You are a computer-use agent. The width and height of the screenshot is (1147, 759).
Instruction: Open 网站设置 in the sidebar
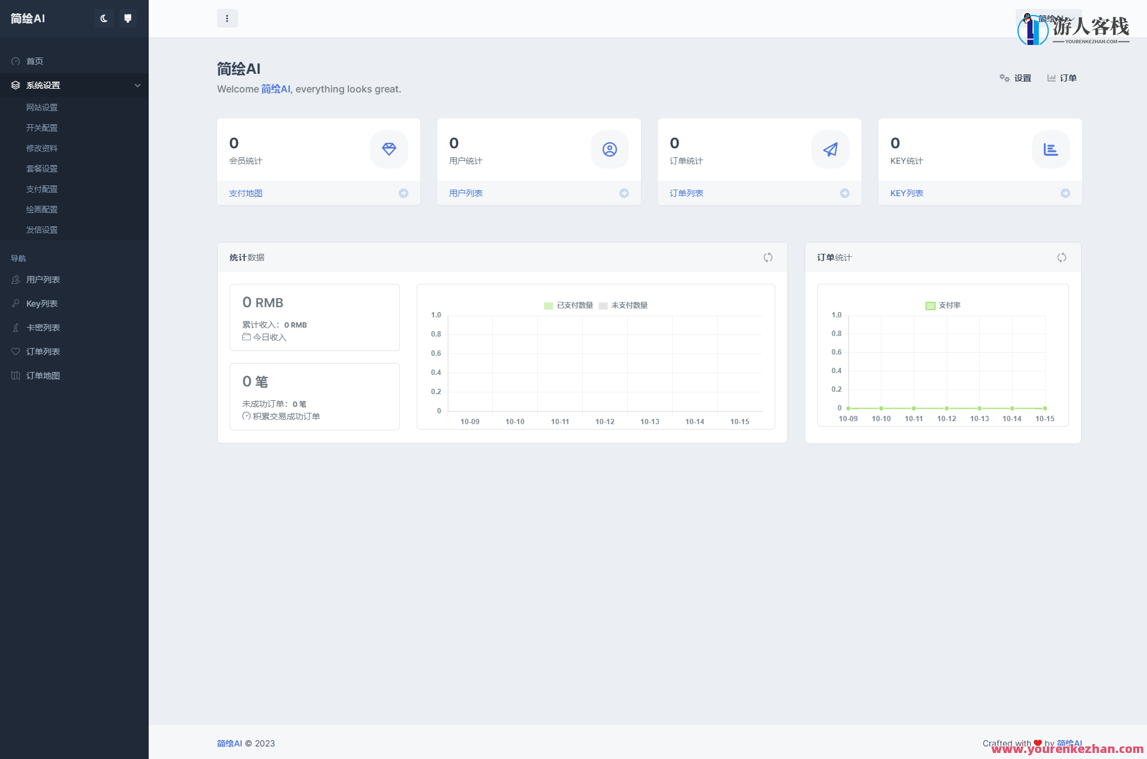(42, 107)
